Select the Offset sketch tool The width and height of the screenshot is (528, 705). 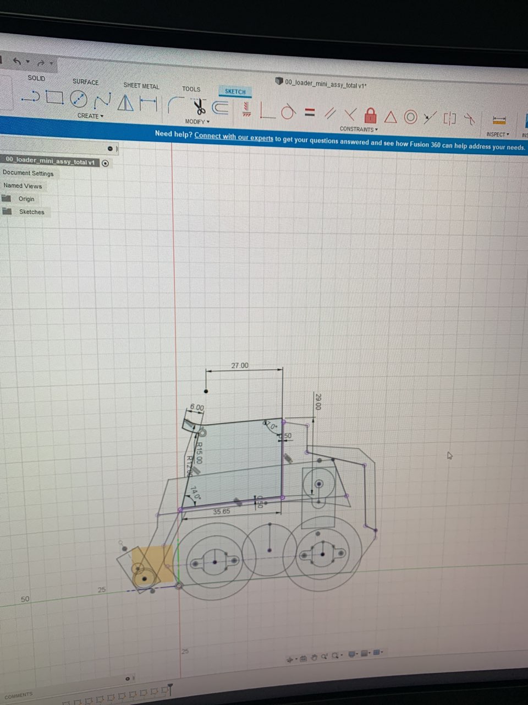[x=220, y=107]
